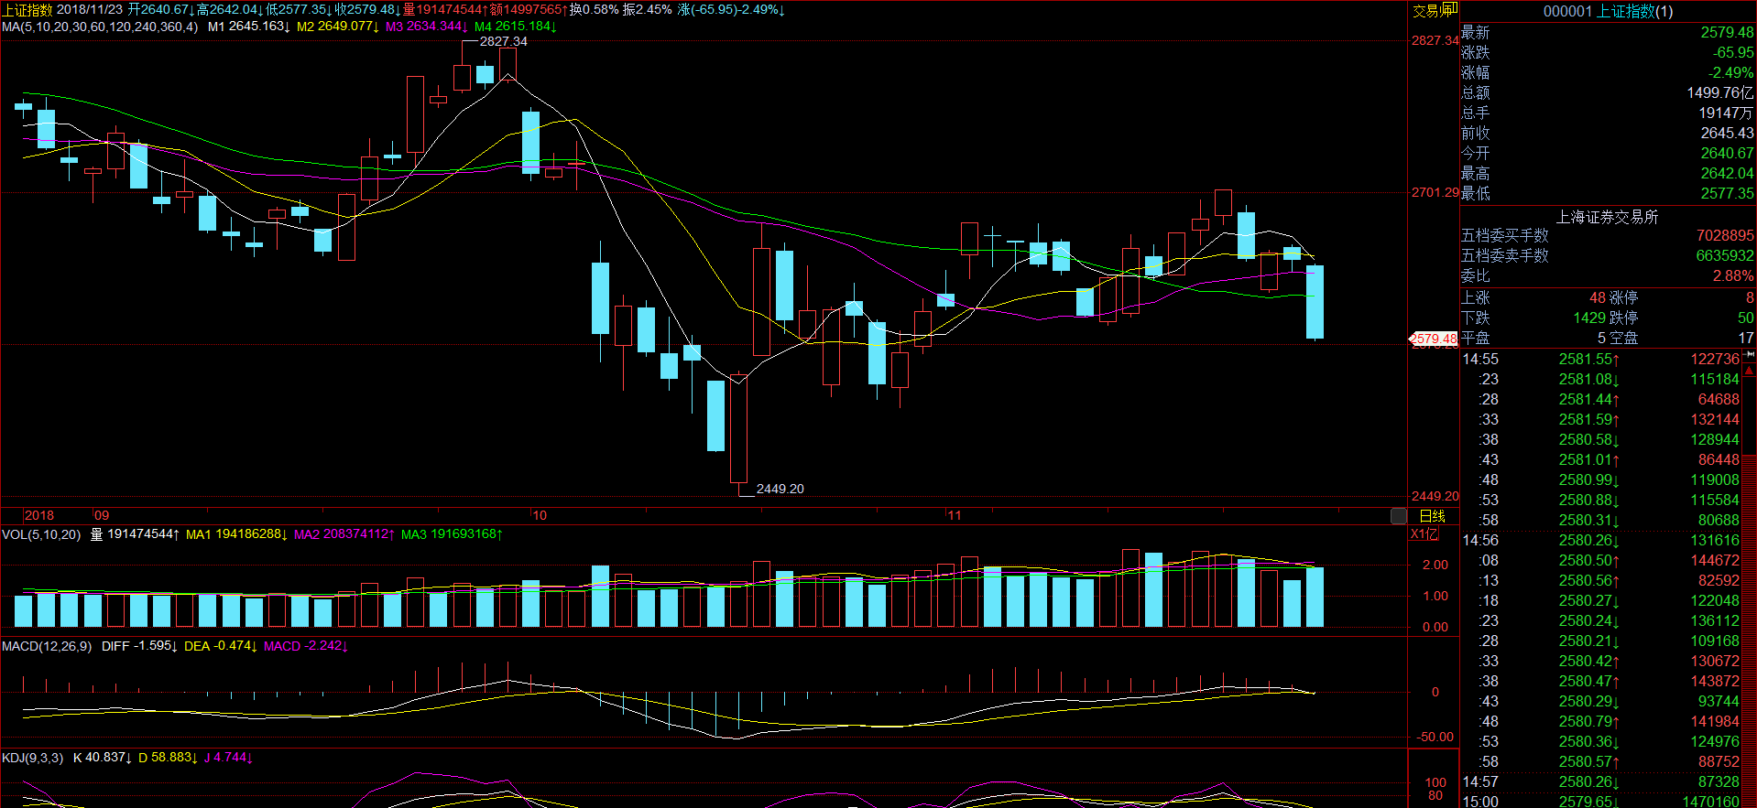Click the 最新 value 2579.48
This screenshot has width=1757, height=808.
(x=1727, y=32)
